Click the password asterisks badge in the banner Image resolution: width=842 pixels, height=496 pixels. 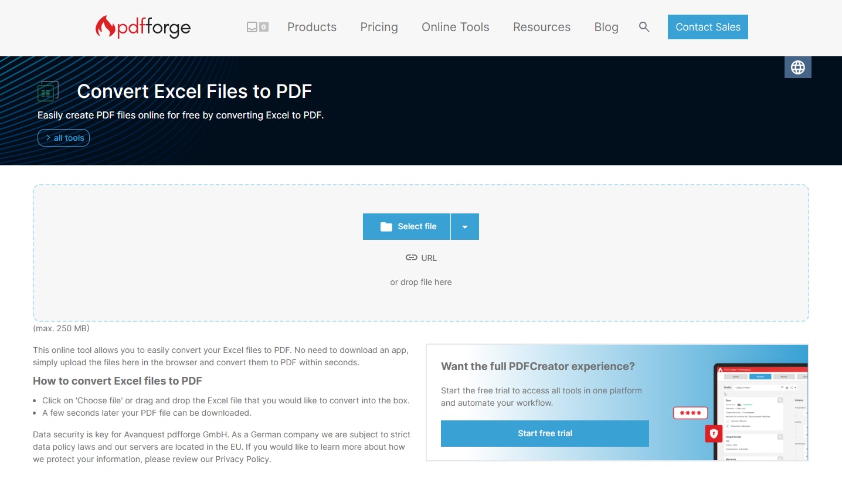pyautogui.click(x=691, y=413)
